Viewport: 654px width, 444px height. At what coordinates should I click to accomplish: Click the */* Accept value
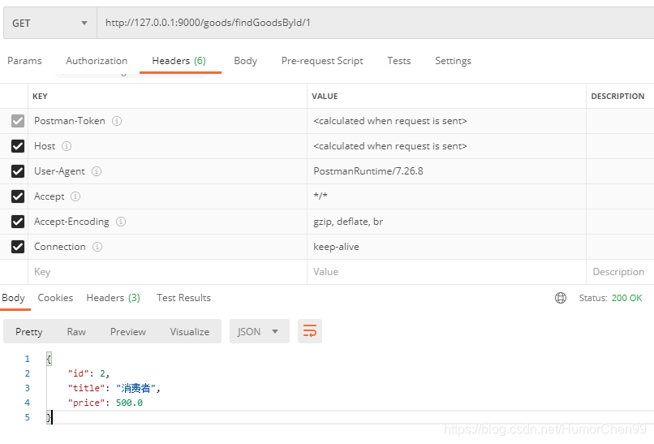tap(321, 196)
